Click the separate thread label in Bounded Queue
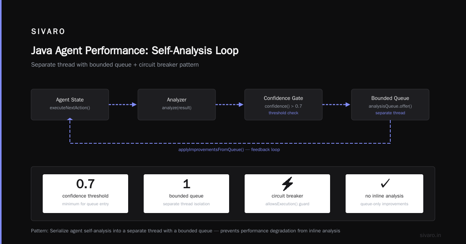Viewport: 466px width, 244px height. click(x=390, y=113)
